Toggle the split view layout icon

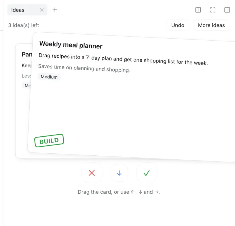[198, 10]
